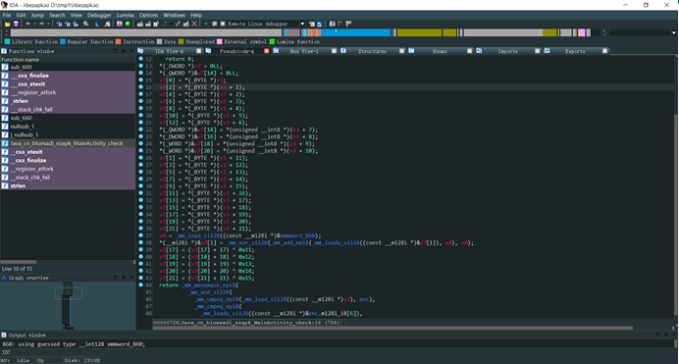Click the green checkmark toolbar icon
The width and height of the screenshot is (679, 364).
(x=164, y=24)
